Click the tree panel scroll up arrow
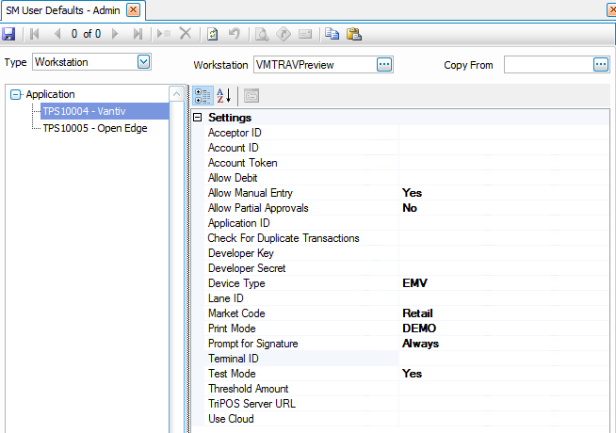Viewport: 616px width, 433px height. [176, 94]
